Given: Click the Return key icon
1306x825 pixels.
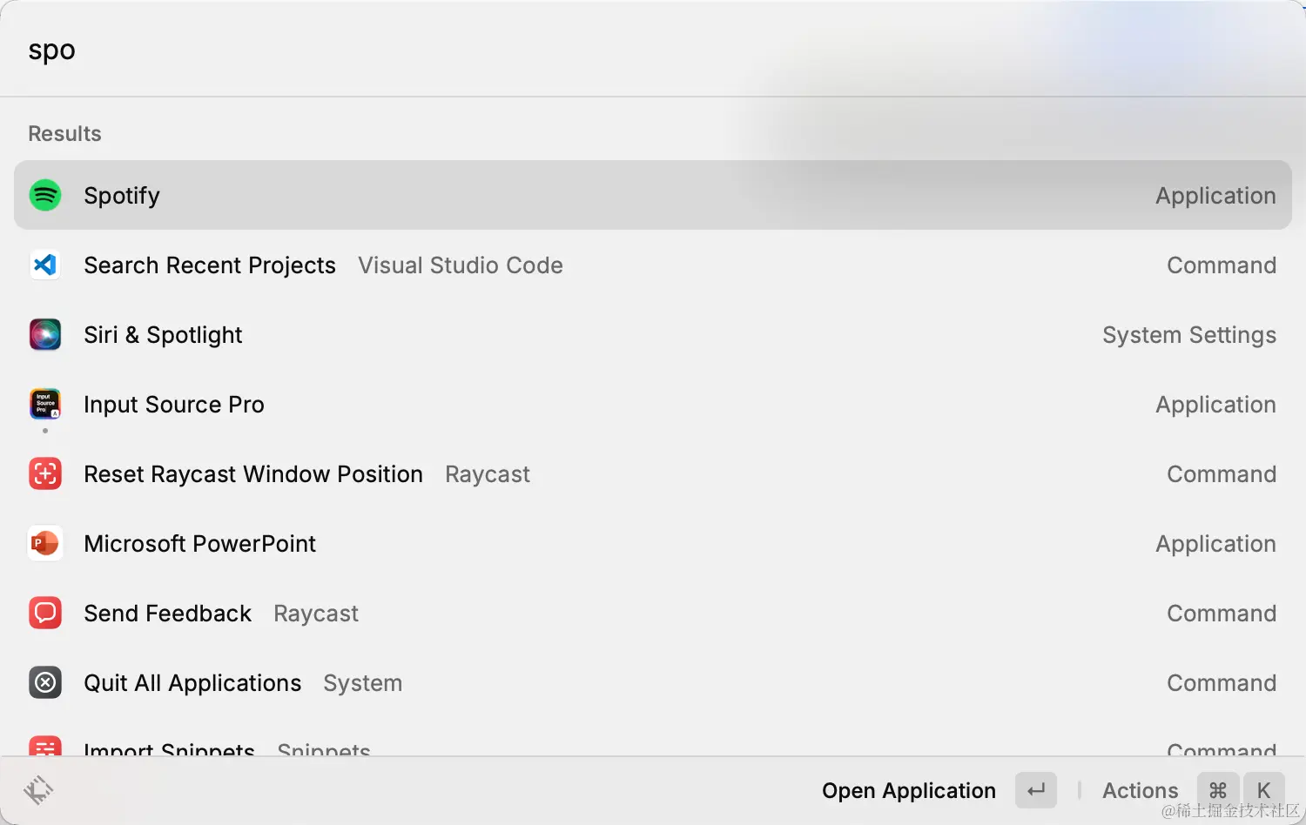Looking at the screenshot, I should 1036,790.
